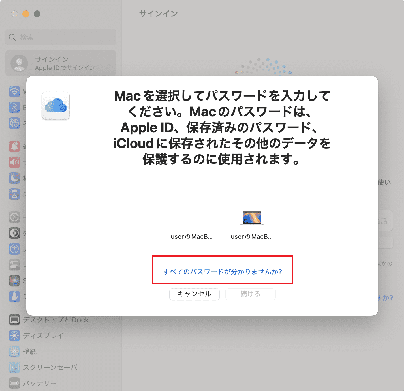Open デスクトップとDock in the sidebar
This screenshot has width=404, height=391.
tap(49, 320)
